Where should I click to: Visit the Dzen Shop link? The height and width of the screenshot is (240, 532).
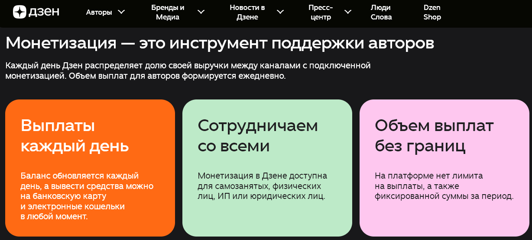432,12
